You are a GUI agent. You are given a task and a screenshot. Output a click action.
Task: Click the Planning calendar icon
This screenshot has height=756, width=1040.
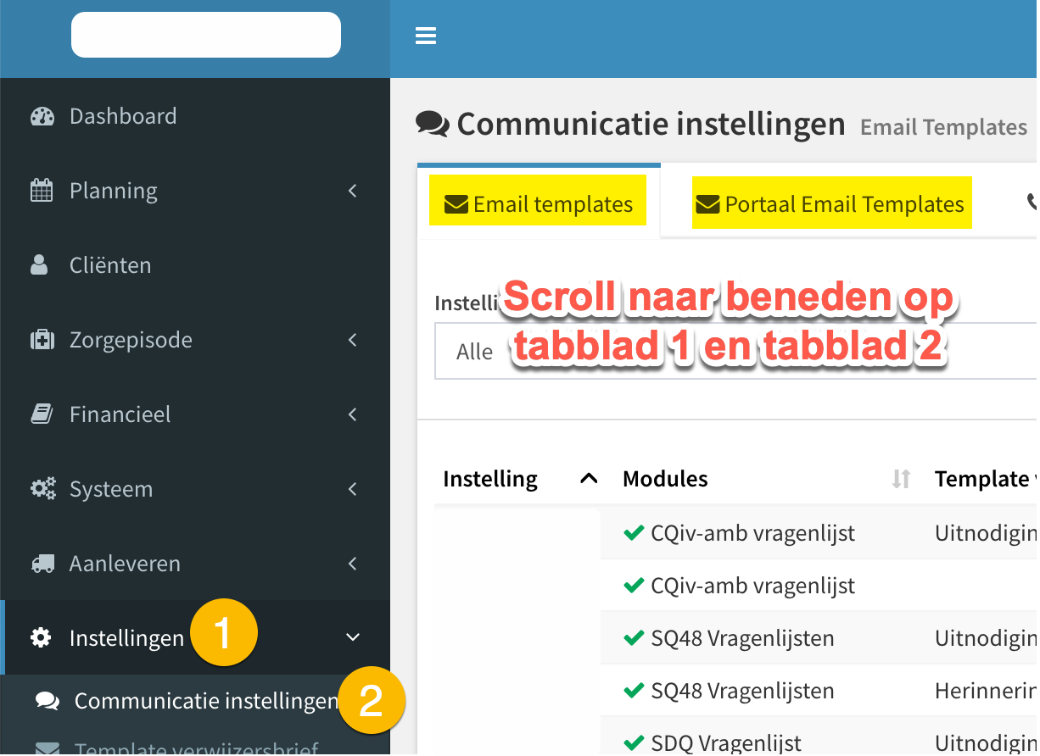42,191
